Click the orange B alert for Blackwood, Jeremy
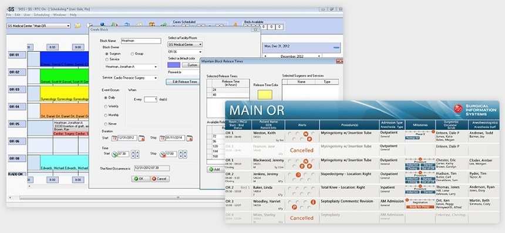505x233 pixels. (302, 166)
